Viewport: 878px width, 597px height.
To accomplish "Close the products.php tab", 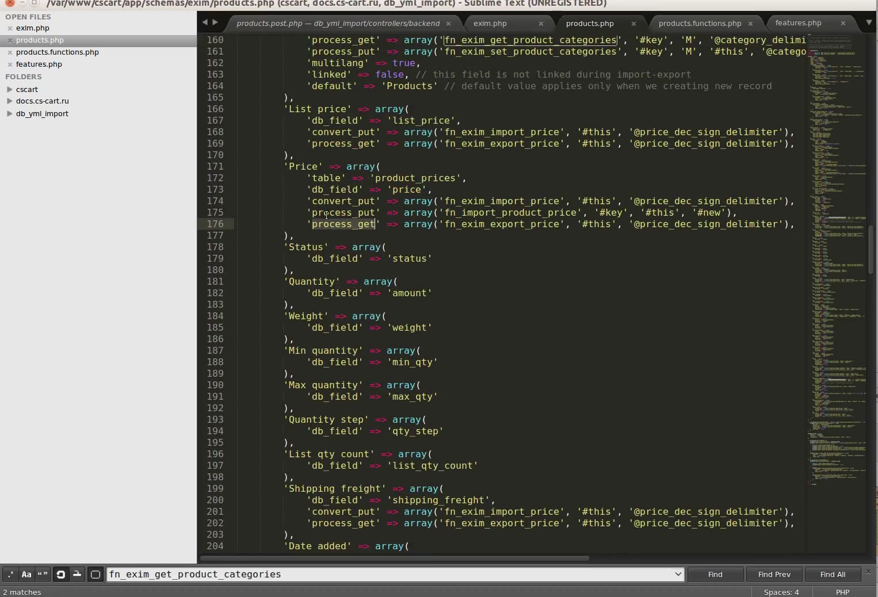I will coord(633,24).
